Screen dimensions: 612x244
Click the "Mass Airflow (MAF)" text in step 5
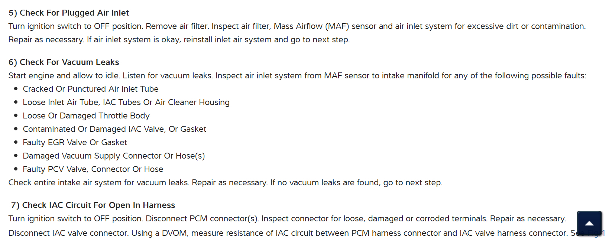(311, 26)
